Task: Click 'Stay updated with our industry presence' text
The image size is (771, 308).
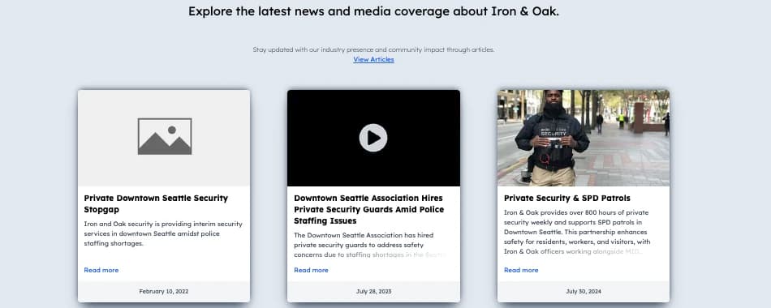Action: pos(373,49)
